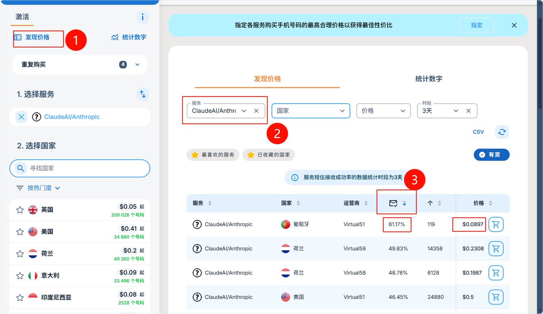Filter by 已收藏的国家

[269, 155]
